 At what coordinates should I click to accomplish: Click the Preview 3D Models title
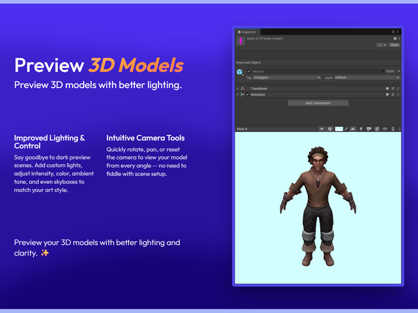pos(99,65)
